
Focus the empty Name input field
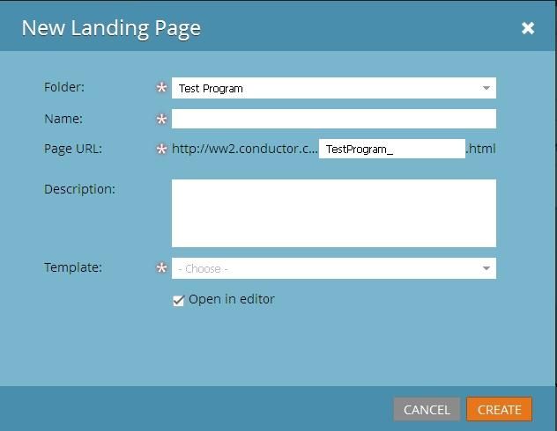[333, 119]
